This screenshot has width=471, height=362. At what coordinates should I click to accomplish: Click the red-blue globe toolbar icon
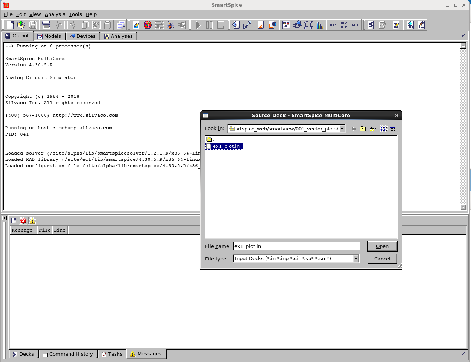pyautogui.click(x=148, y=25)
